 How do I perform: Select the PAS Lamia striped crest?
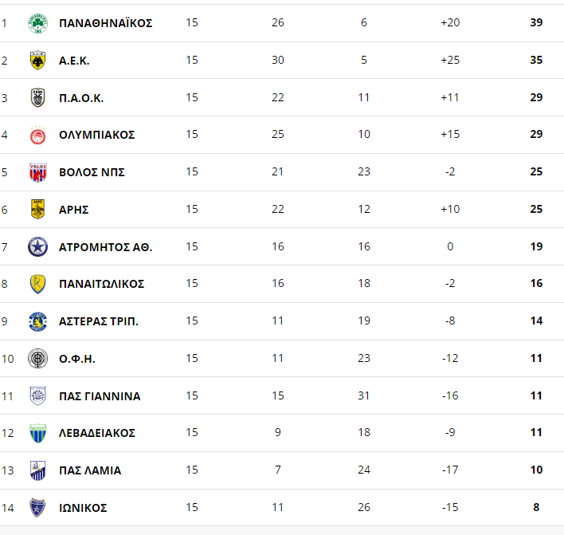coord(37,470)
